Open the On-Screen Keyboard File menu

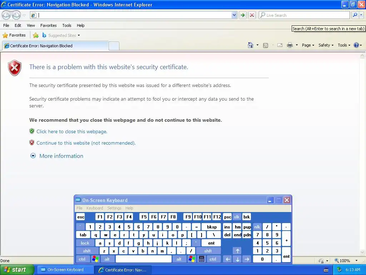(79, 208)
